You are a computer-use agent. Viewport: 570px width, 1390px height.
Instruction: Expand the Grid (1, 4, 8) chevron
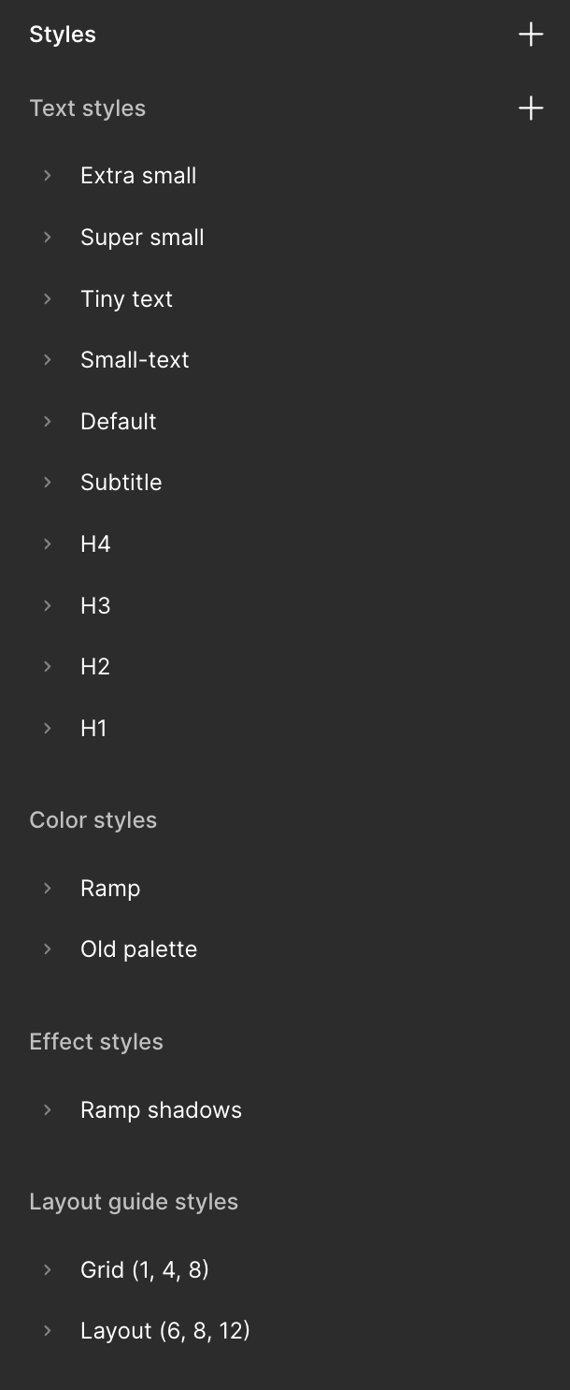click(48, 1270)
